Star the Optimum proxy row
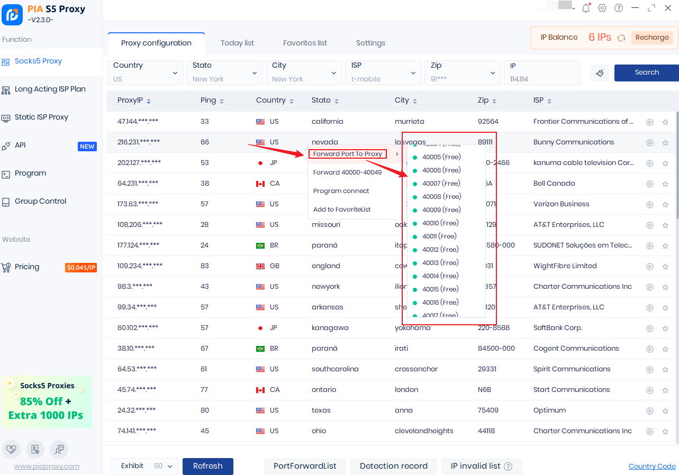The image size is (679, 475). pyautogui.click(x=665, y=411)
